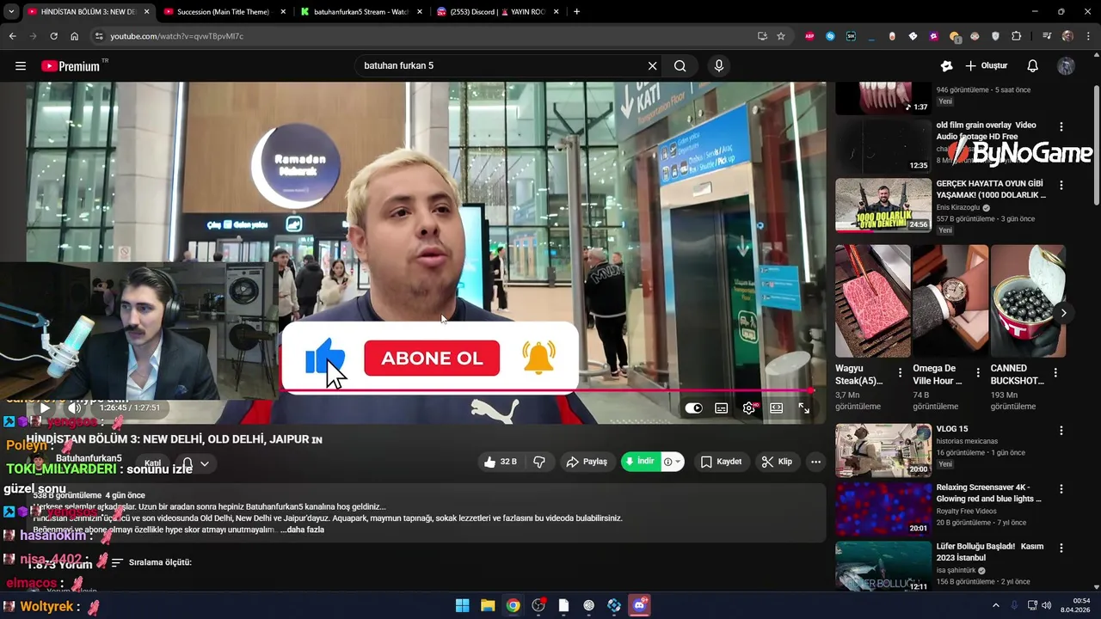Open the Chrome media control icon
1101x619 pixels.
[1046, 36]
